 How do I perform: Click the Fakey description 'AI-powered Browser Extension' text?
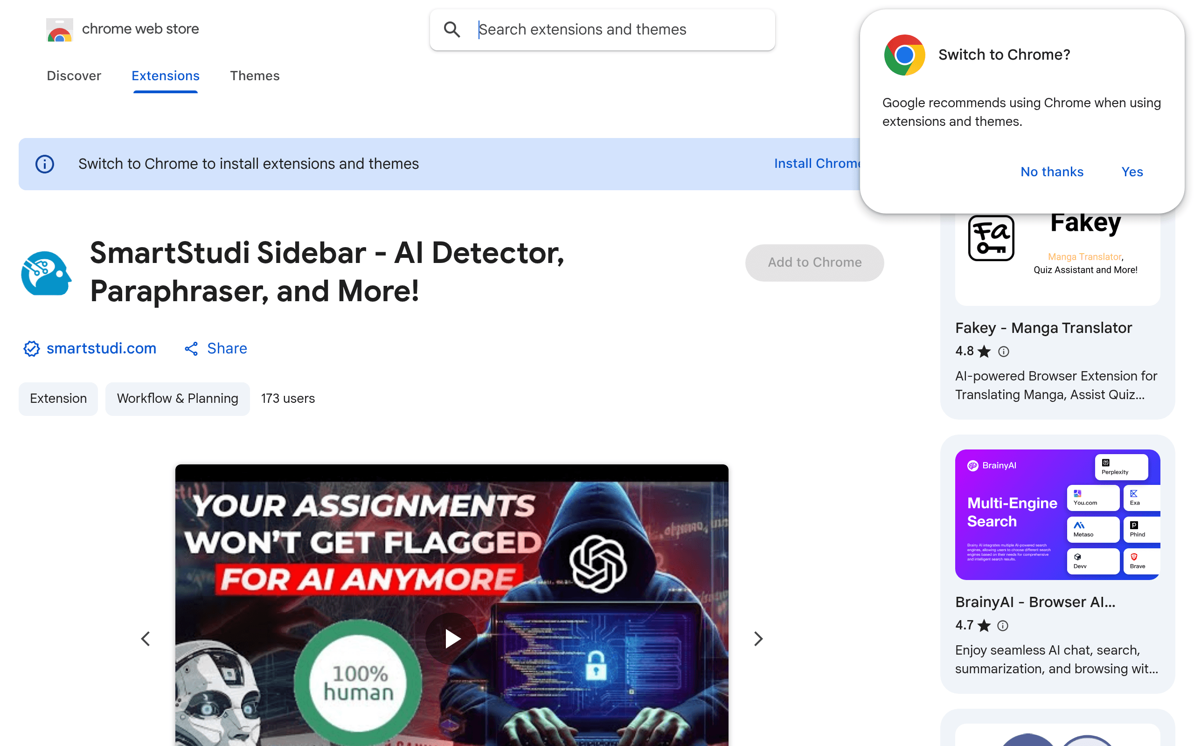click(1056, 385)
